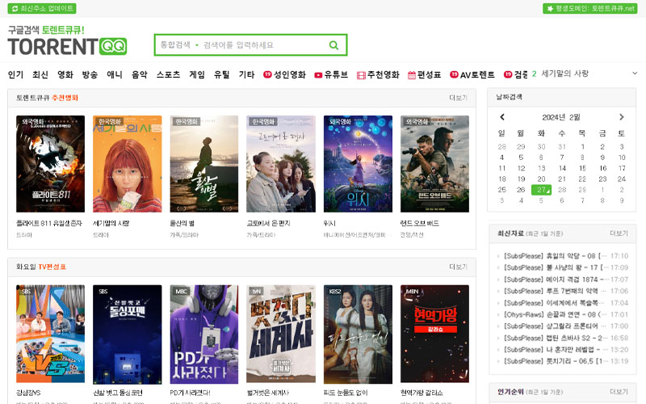646x404 pixels.
Task: Click the YouTube icon beside 유튜브
Action: [318, 75]
